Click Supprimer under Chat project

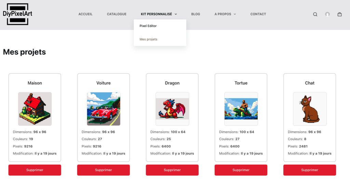coord(310,170)
